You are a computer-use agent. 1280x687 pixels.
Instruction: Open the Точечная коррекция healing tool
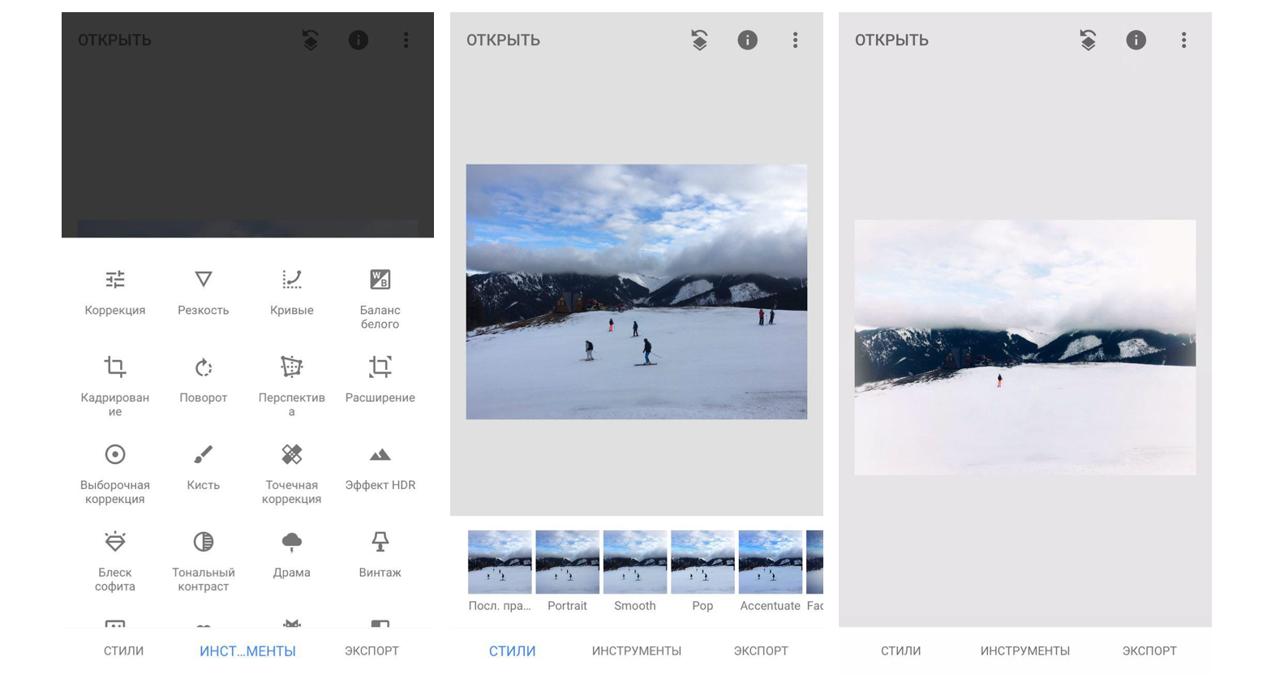(x=291, y=473)
